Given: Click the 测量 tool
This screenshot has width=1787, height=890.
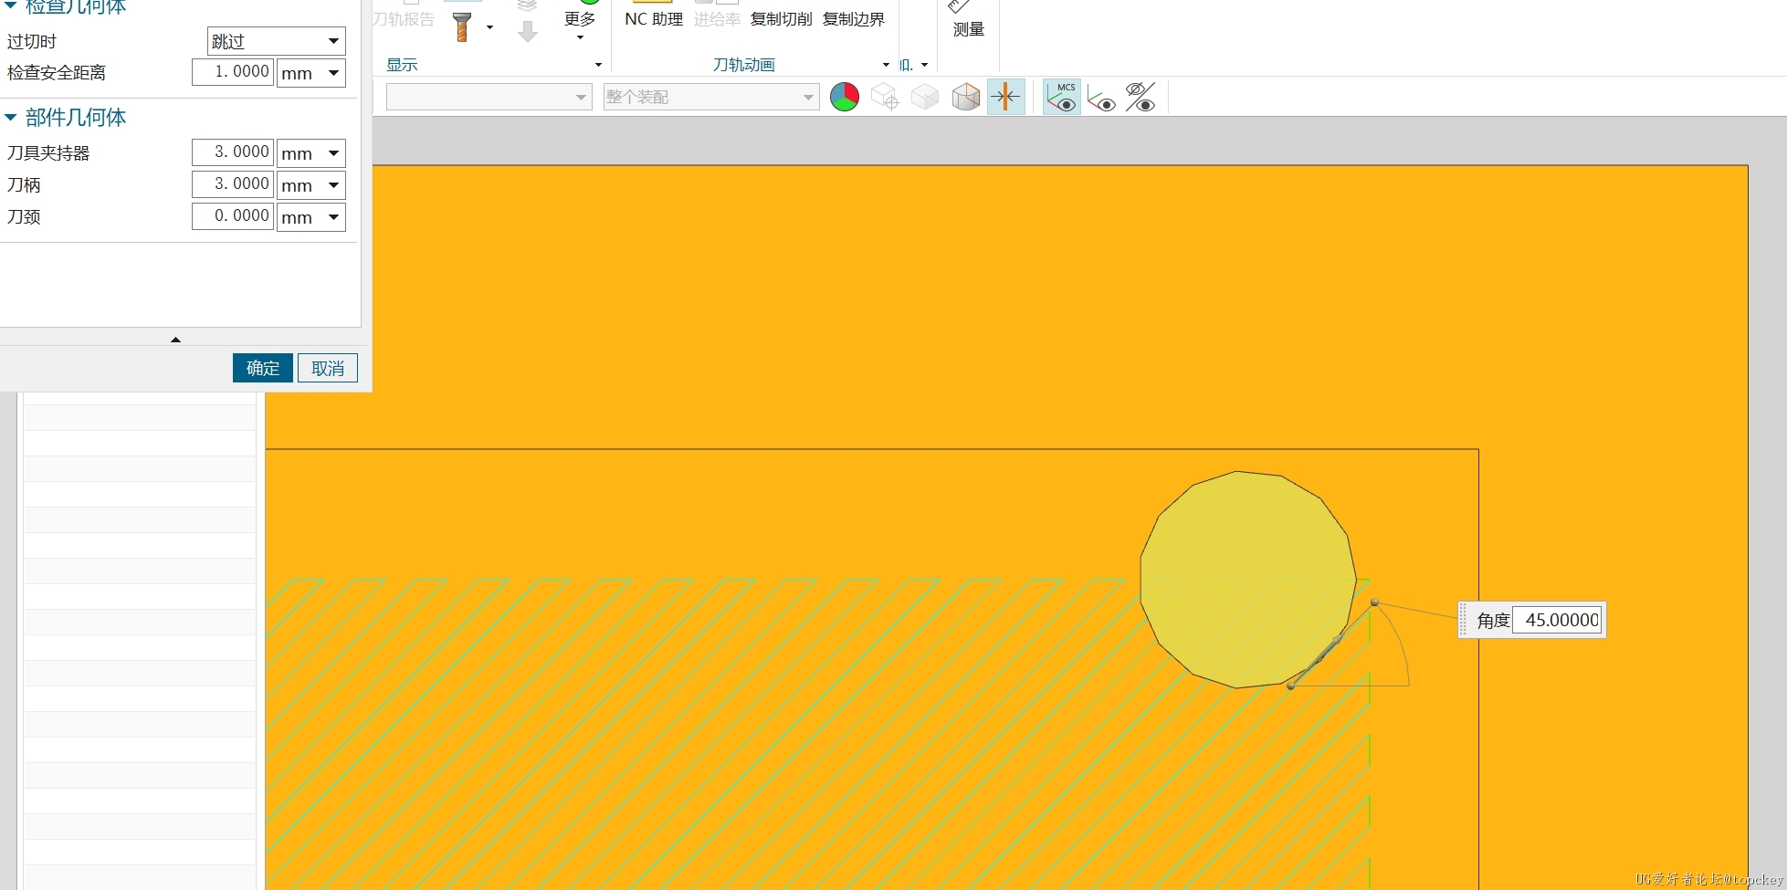Looking at the screenshot, I should (968, 18).
